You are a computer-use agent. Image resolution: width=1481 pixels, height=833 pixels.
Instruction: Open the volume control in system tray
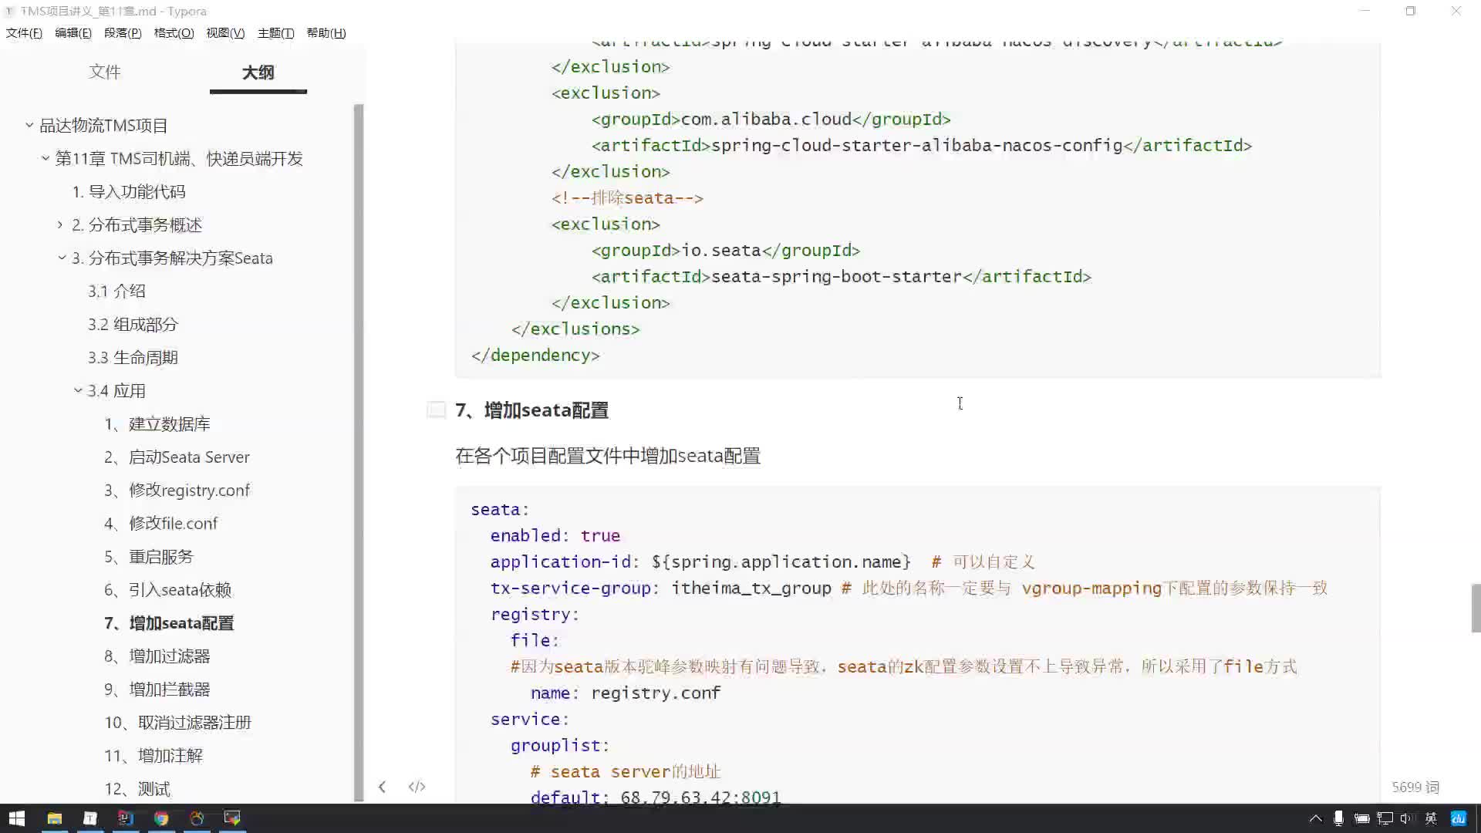tap(1406, 818)
